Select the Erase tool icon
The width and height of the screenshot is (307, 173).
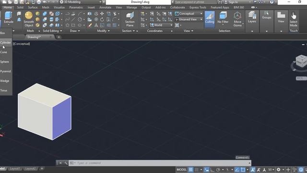[x=90, y=25]
